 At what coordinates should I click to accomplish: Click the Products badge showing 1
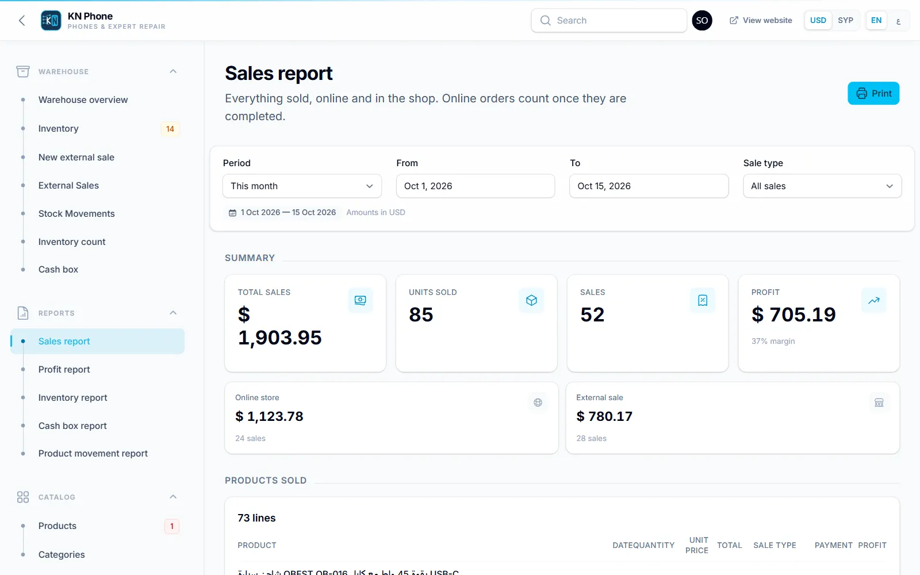pos(172,526)
